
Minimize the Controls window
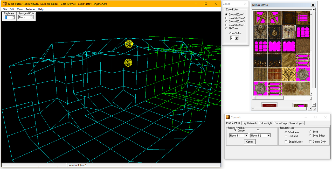pos(305,117)
